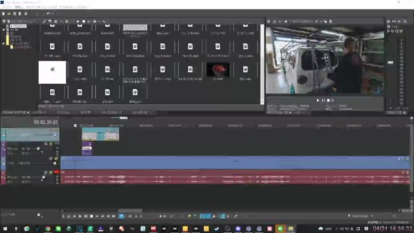Screen dimensions: 414x233
Task: Open the media view dropdown in Project Media toolbar
Action: coord(34,21)
